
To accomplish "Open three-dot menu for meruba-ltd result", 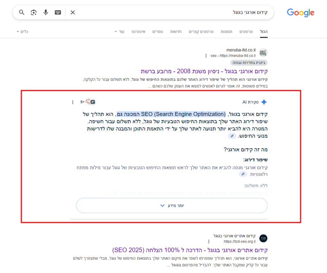I will coord(206,55).
